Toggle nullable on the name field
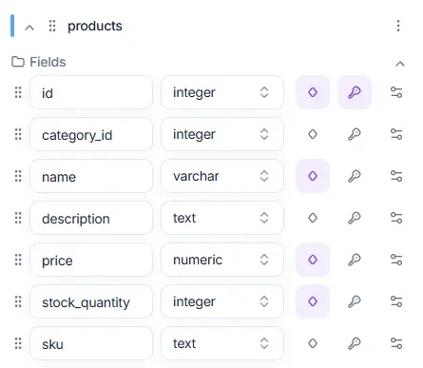The width and height of the screenshot is (423, 368). [x=313, y=176]
